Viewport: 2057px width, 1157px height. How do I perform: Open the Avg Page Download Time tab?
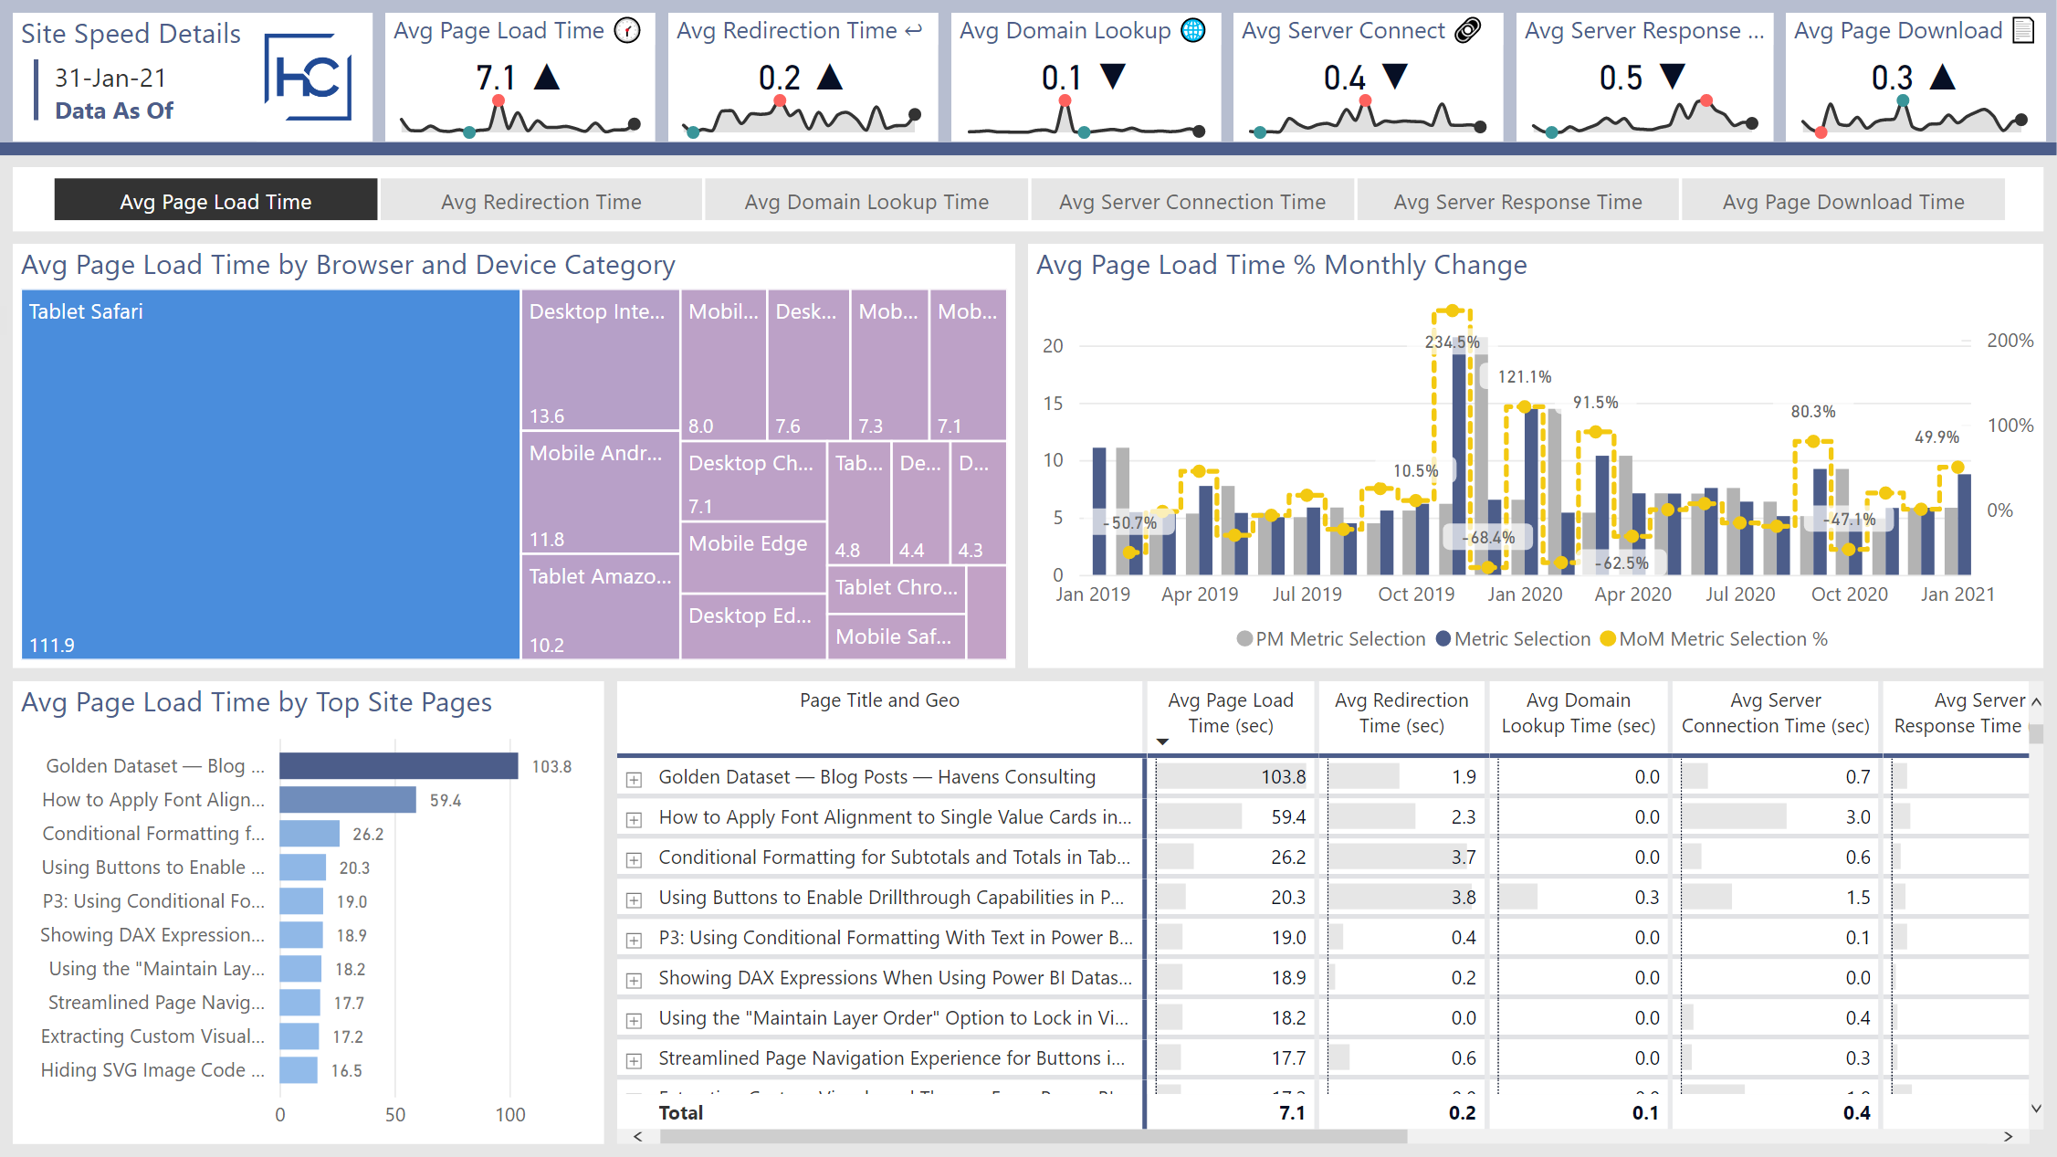click(1842, 202)
